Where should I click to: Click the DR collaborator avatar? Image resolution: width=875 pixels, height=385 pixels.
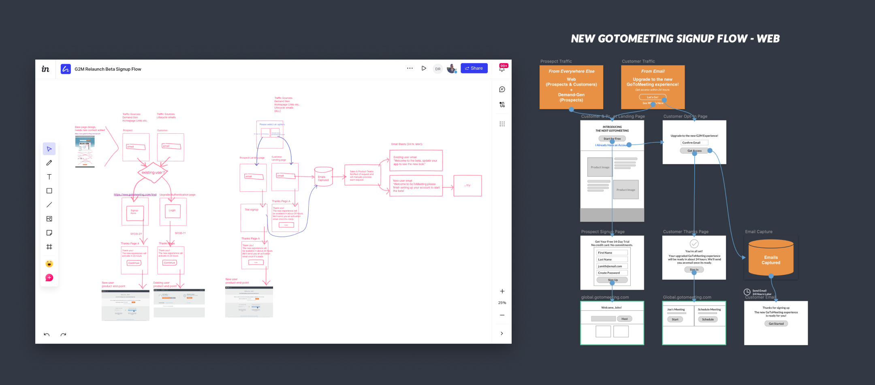438,69
